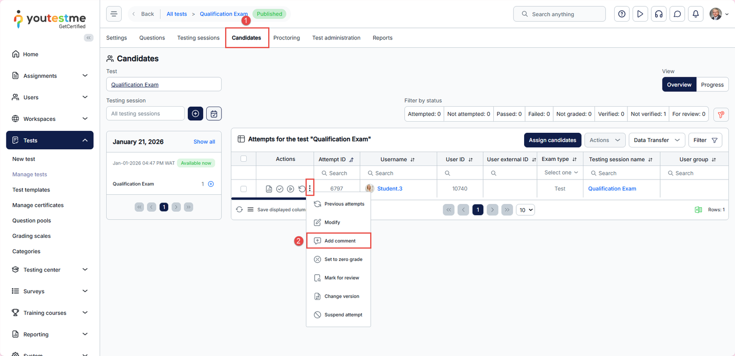The height and width of the screenshot is (356, 735).
Task: Open Exam type Select one dropdown
Action: pyautogui.click(x=560, y=173)
